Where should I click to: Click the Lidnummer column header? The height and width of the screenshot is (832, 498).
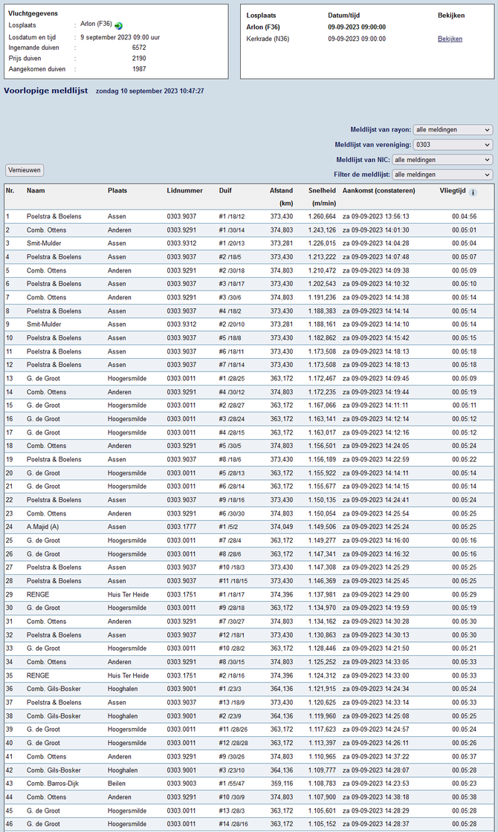(185, 190)
